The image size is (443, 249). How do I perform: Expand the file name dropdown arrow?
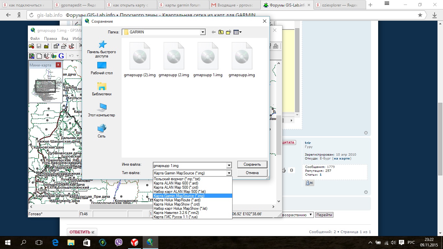point(229,165)
